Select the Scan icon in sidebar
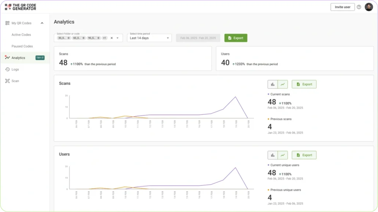Image resolution: width=378 pixels, height=212 pixels. click(8, 81)
